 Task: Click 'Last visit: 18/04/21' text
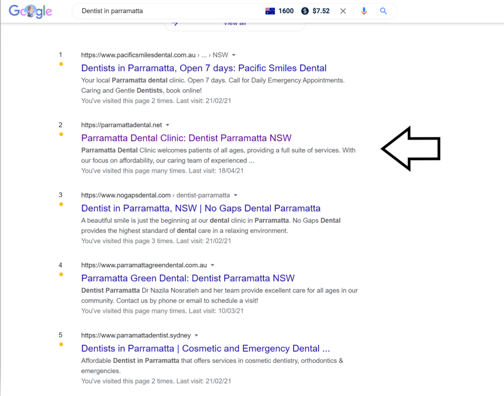pos(216,171)
